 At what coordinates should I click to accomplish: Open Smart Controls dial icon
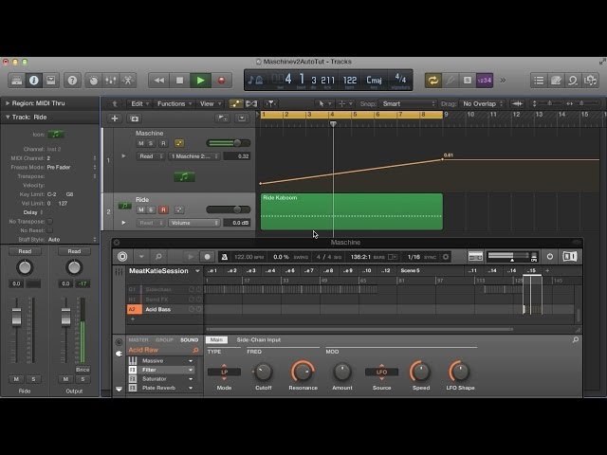coord(93,80)
